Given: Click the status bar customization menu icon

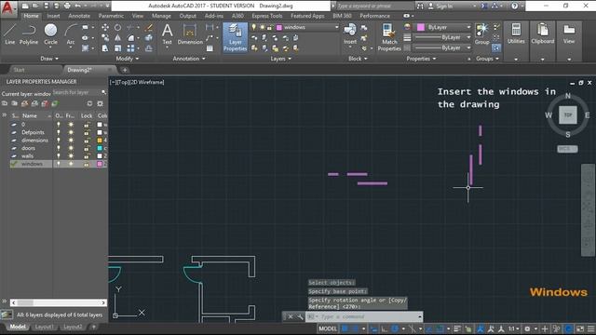Looking at the screenshot, I should pos(591,328).
